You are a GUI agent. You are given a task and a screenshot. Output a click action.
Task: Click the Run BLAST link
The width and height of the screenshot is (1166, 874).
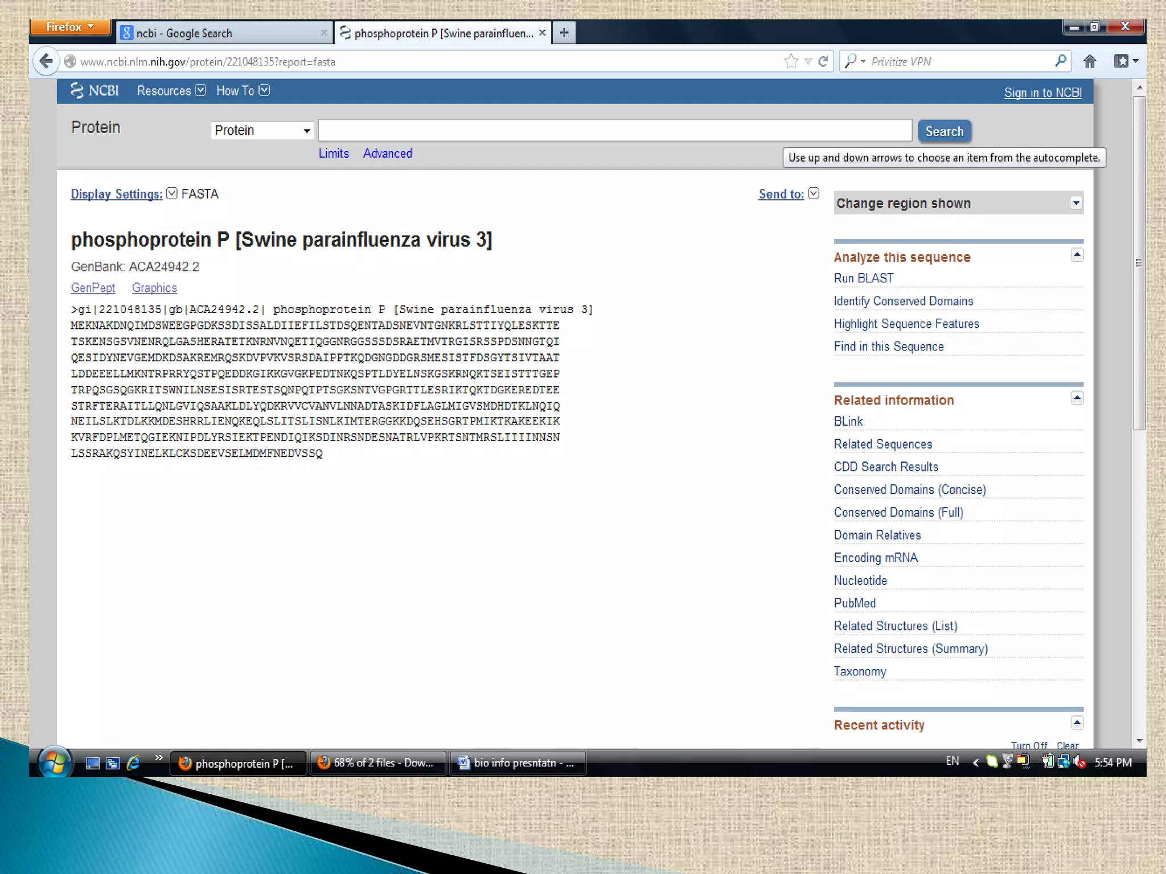pos(863,278)
